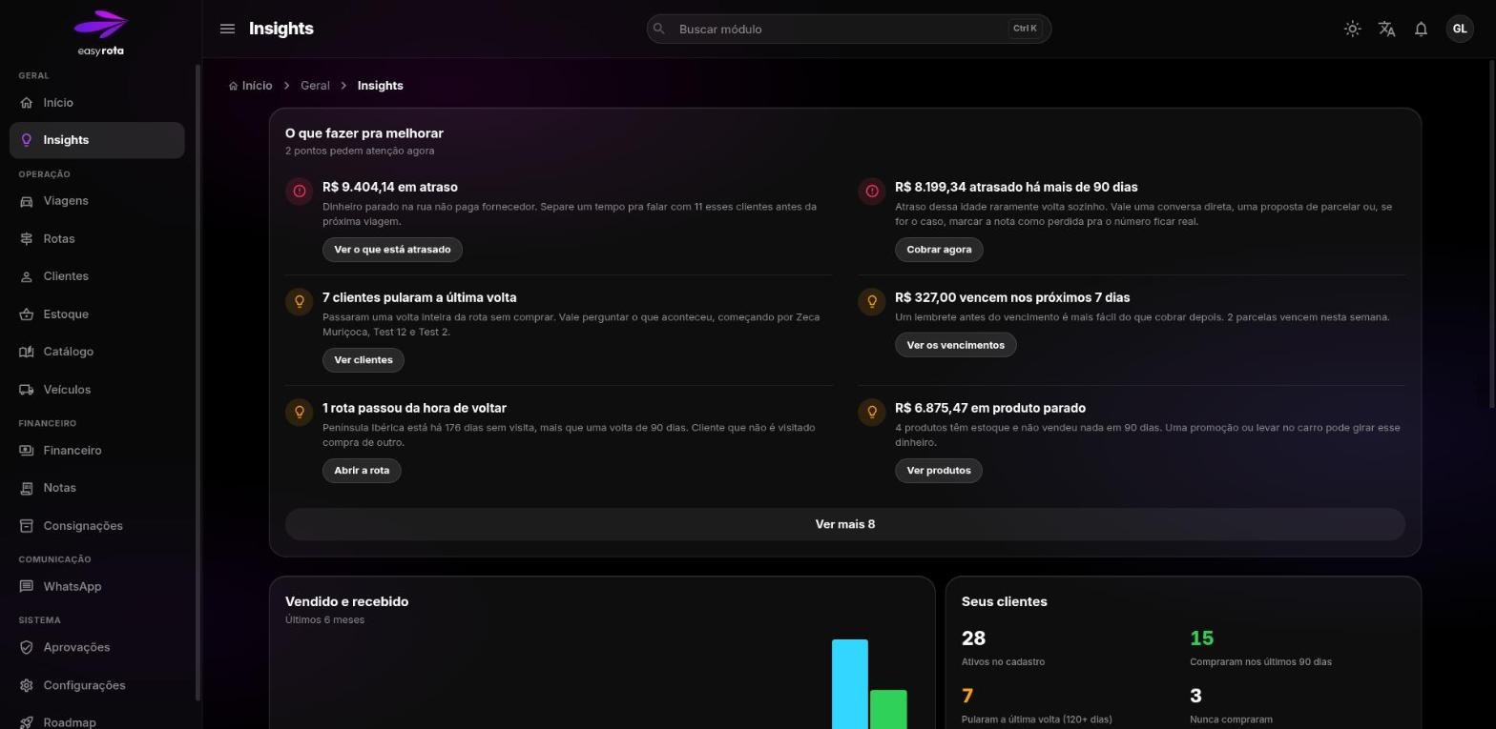Open the notifications bell
Image resolution: width=1496 pixels, height=729 pixels.
[x=1421, y=29]
